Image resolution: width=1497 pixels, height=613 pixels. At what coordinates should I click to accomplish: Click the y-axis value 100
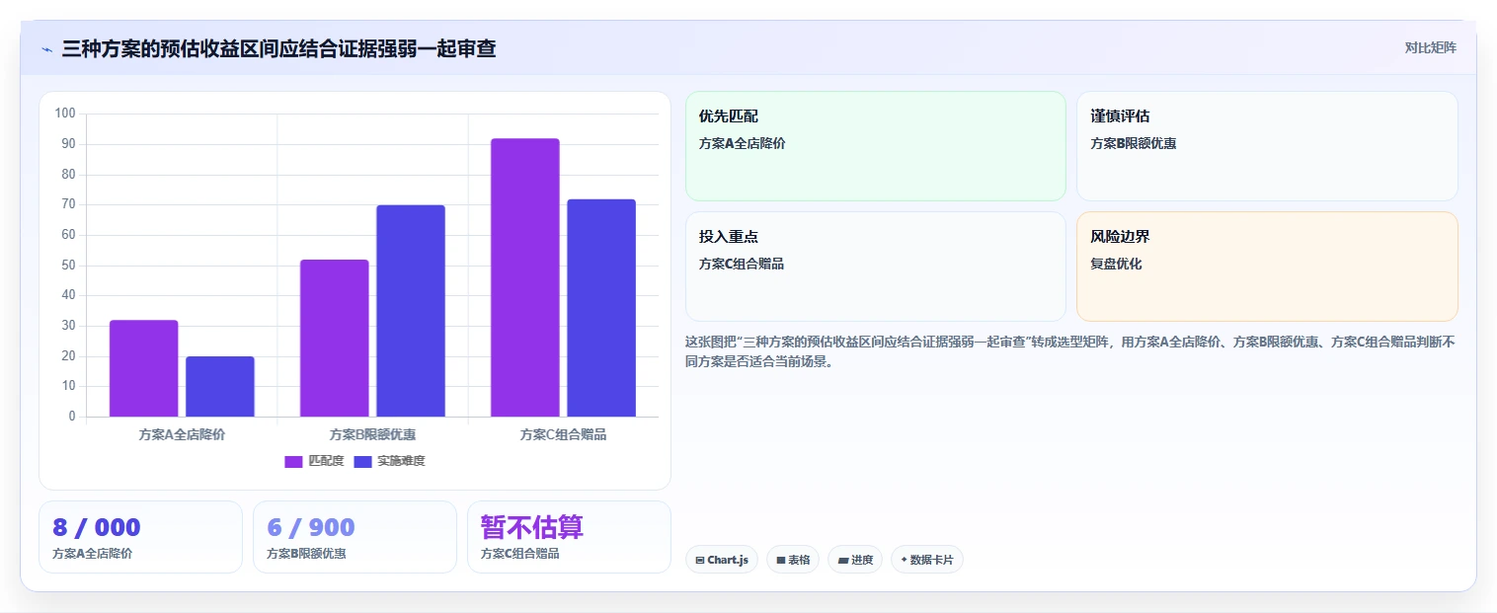click(65, 114)
